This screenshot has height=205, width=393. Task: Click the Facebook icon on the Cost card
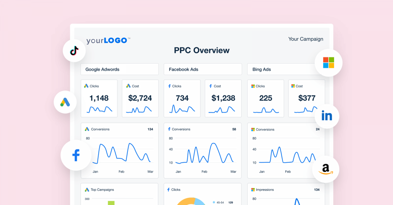(211, 86)
